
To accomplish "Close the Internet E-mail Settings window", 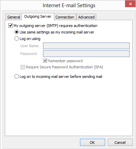I will point(130,4).
